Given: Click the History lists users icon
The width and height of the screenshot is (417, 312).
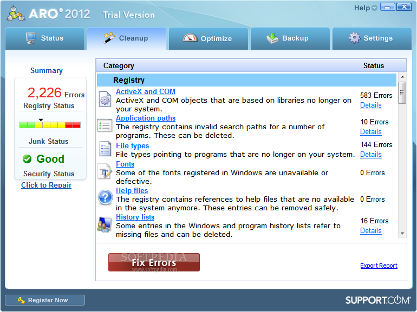Looking at the screenshot, I should point(105,224).
